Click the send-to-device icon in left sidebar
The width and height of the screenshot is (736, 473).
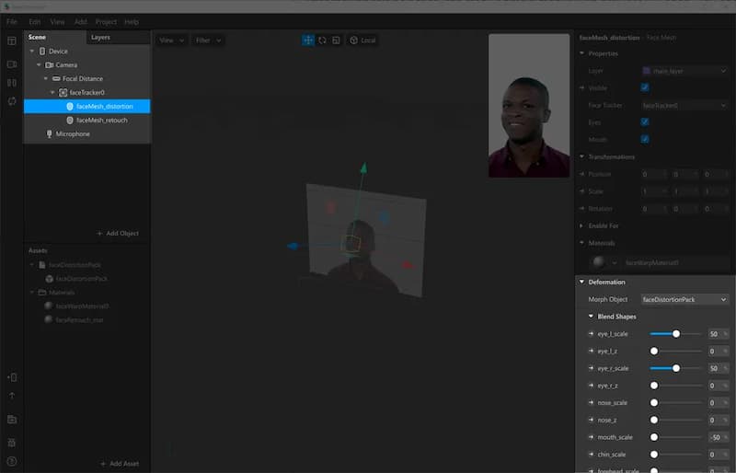(x=12, y=377)
